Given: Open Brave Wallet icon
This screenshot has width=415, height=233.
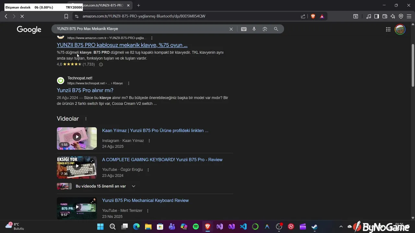Looking at the screenshot, I should point(385,16).
